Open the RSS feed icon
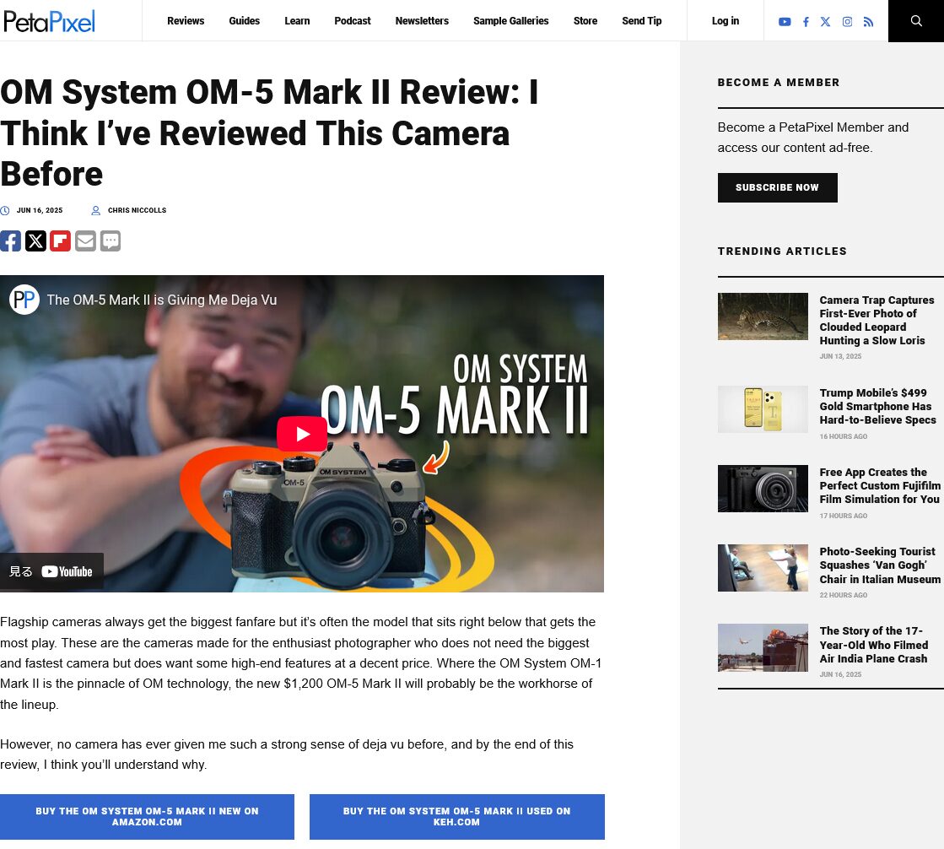The width and height of the screenshot is (944, 849). 868,22
